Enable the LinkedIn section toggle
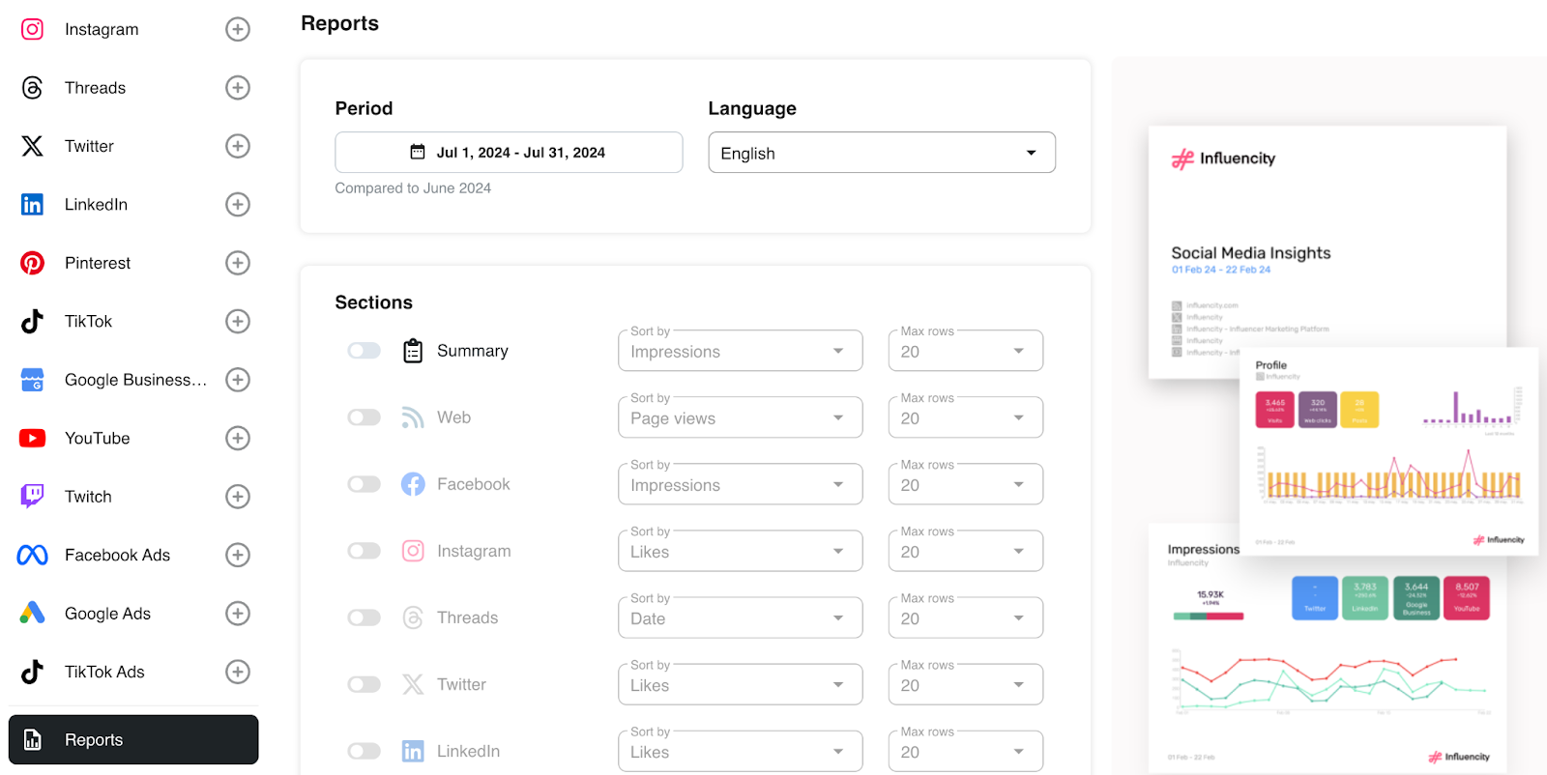This screenshot has height=775, width=1547. (365, 751)
